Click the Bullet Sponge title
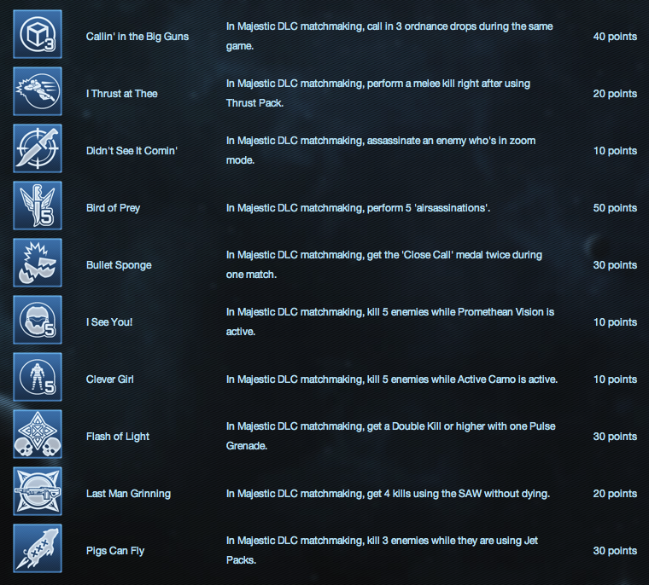The image size is (649, 585). 119,265
